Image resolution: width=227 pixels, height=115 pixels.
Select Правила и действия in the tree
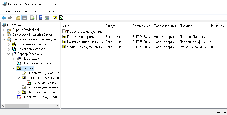tap(37, 63)
